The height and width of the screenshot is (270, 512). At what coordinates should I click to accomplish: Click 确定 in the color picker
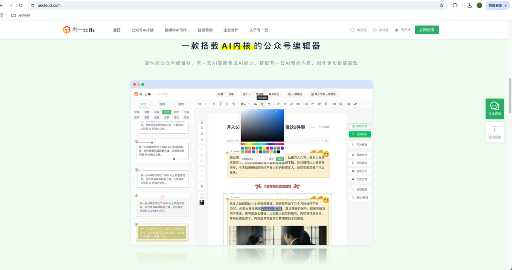[x=280, y=159]
